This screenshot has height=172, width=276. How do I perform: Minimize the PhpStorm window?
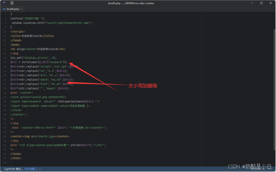[x=252, y=3]
